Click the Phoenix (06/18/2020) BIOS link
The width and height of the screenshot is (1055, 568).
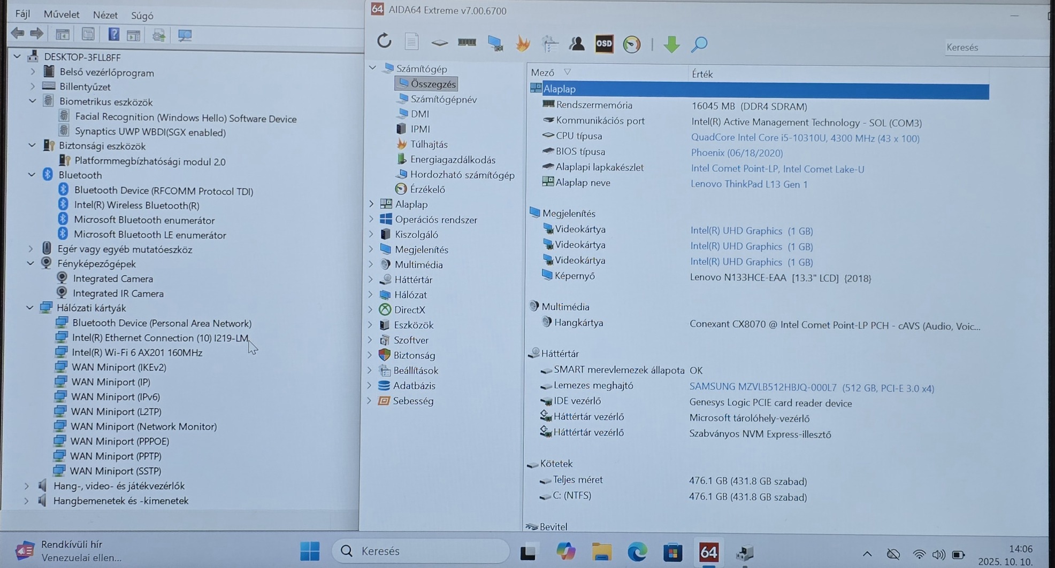tap(737, 153)
